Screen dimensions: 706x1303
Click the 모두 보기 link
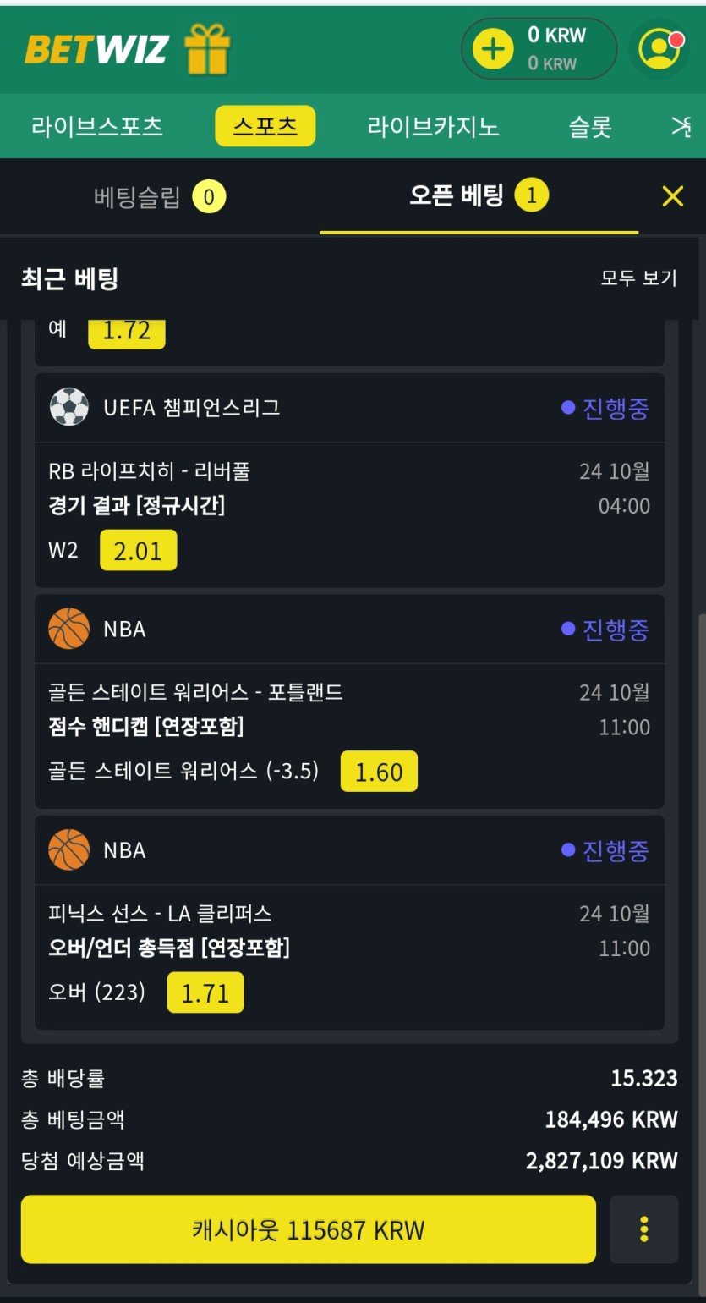tap(638, 278)
